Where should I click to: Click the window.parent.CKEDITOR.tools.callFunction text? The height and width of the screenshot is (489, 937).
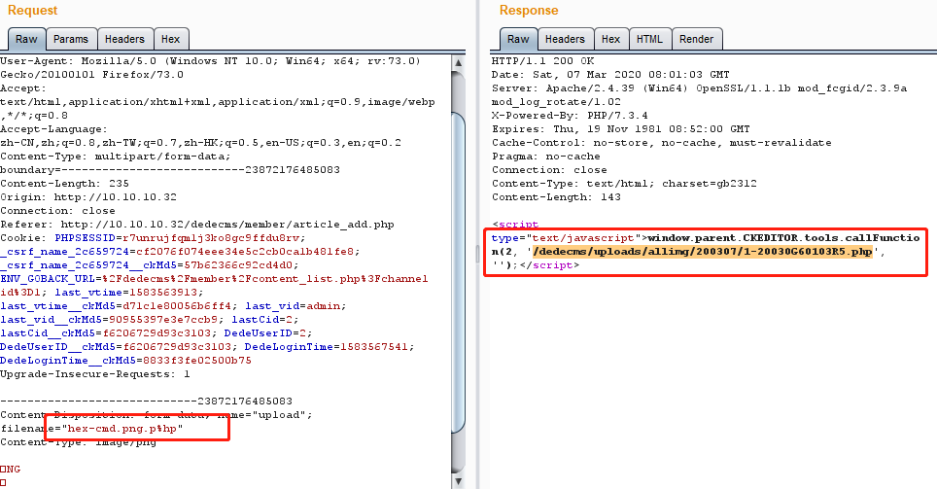[783, 238]
